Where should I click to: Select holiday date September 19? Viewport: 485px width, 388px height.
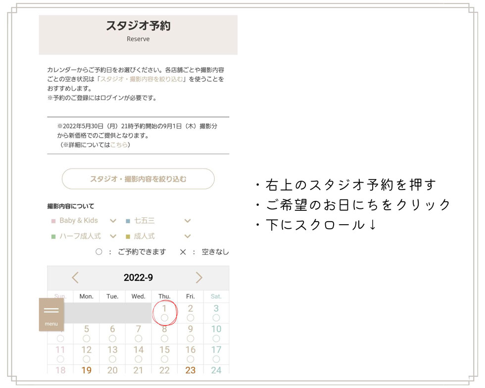point(87,370)
